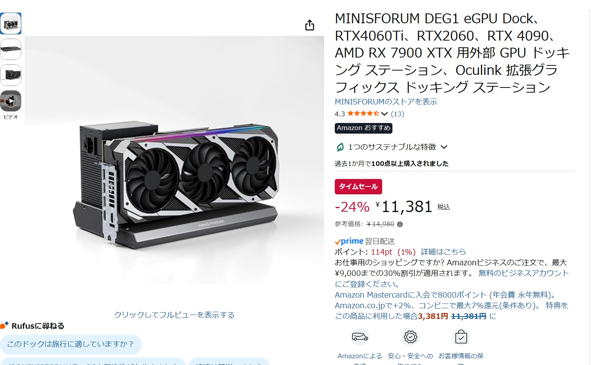The height and width of the screenshot is (365, 591).
Task: Click the タイムセール red badge
Action: [358, 186]
